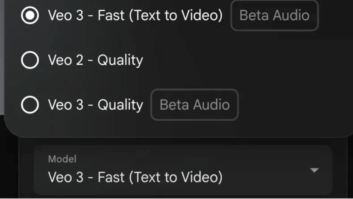Click Beta Audio badge beside Veo 3 - Fast
Screen dimensions: 353x199
point(274,15)
